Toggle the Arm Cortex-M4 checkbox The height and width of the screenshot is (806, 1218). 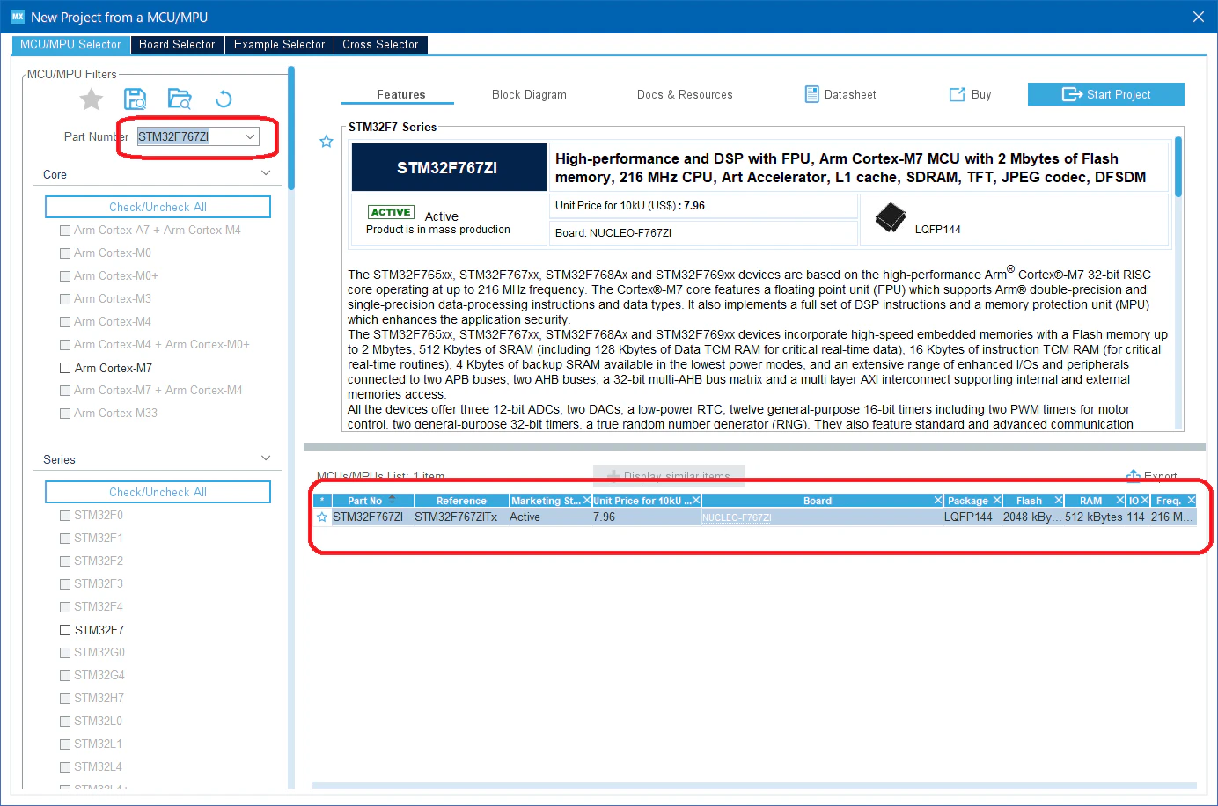pyautogui.click(x=65, y=322)
